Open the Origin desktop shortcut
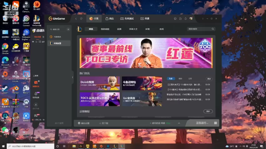Screen dimensions: 266x149 point(5,75)
